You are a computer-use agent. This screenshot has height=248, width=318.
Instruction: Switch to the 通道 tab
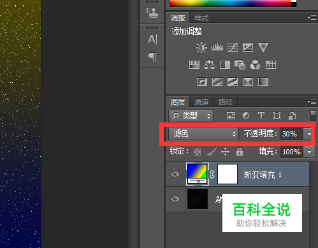201,102
